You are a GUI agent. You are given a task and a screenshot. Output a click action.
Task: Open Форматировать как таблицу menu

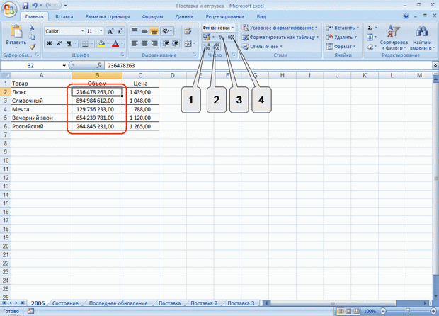pyautogui.click(x=280, y=37)
